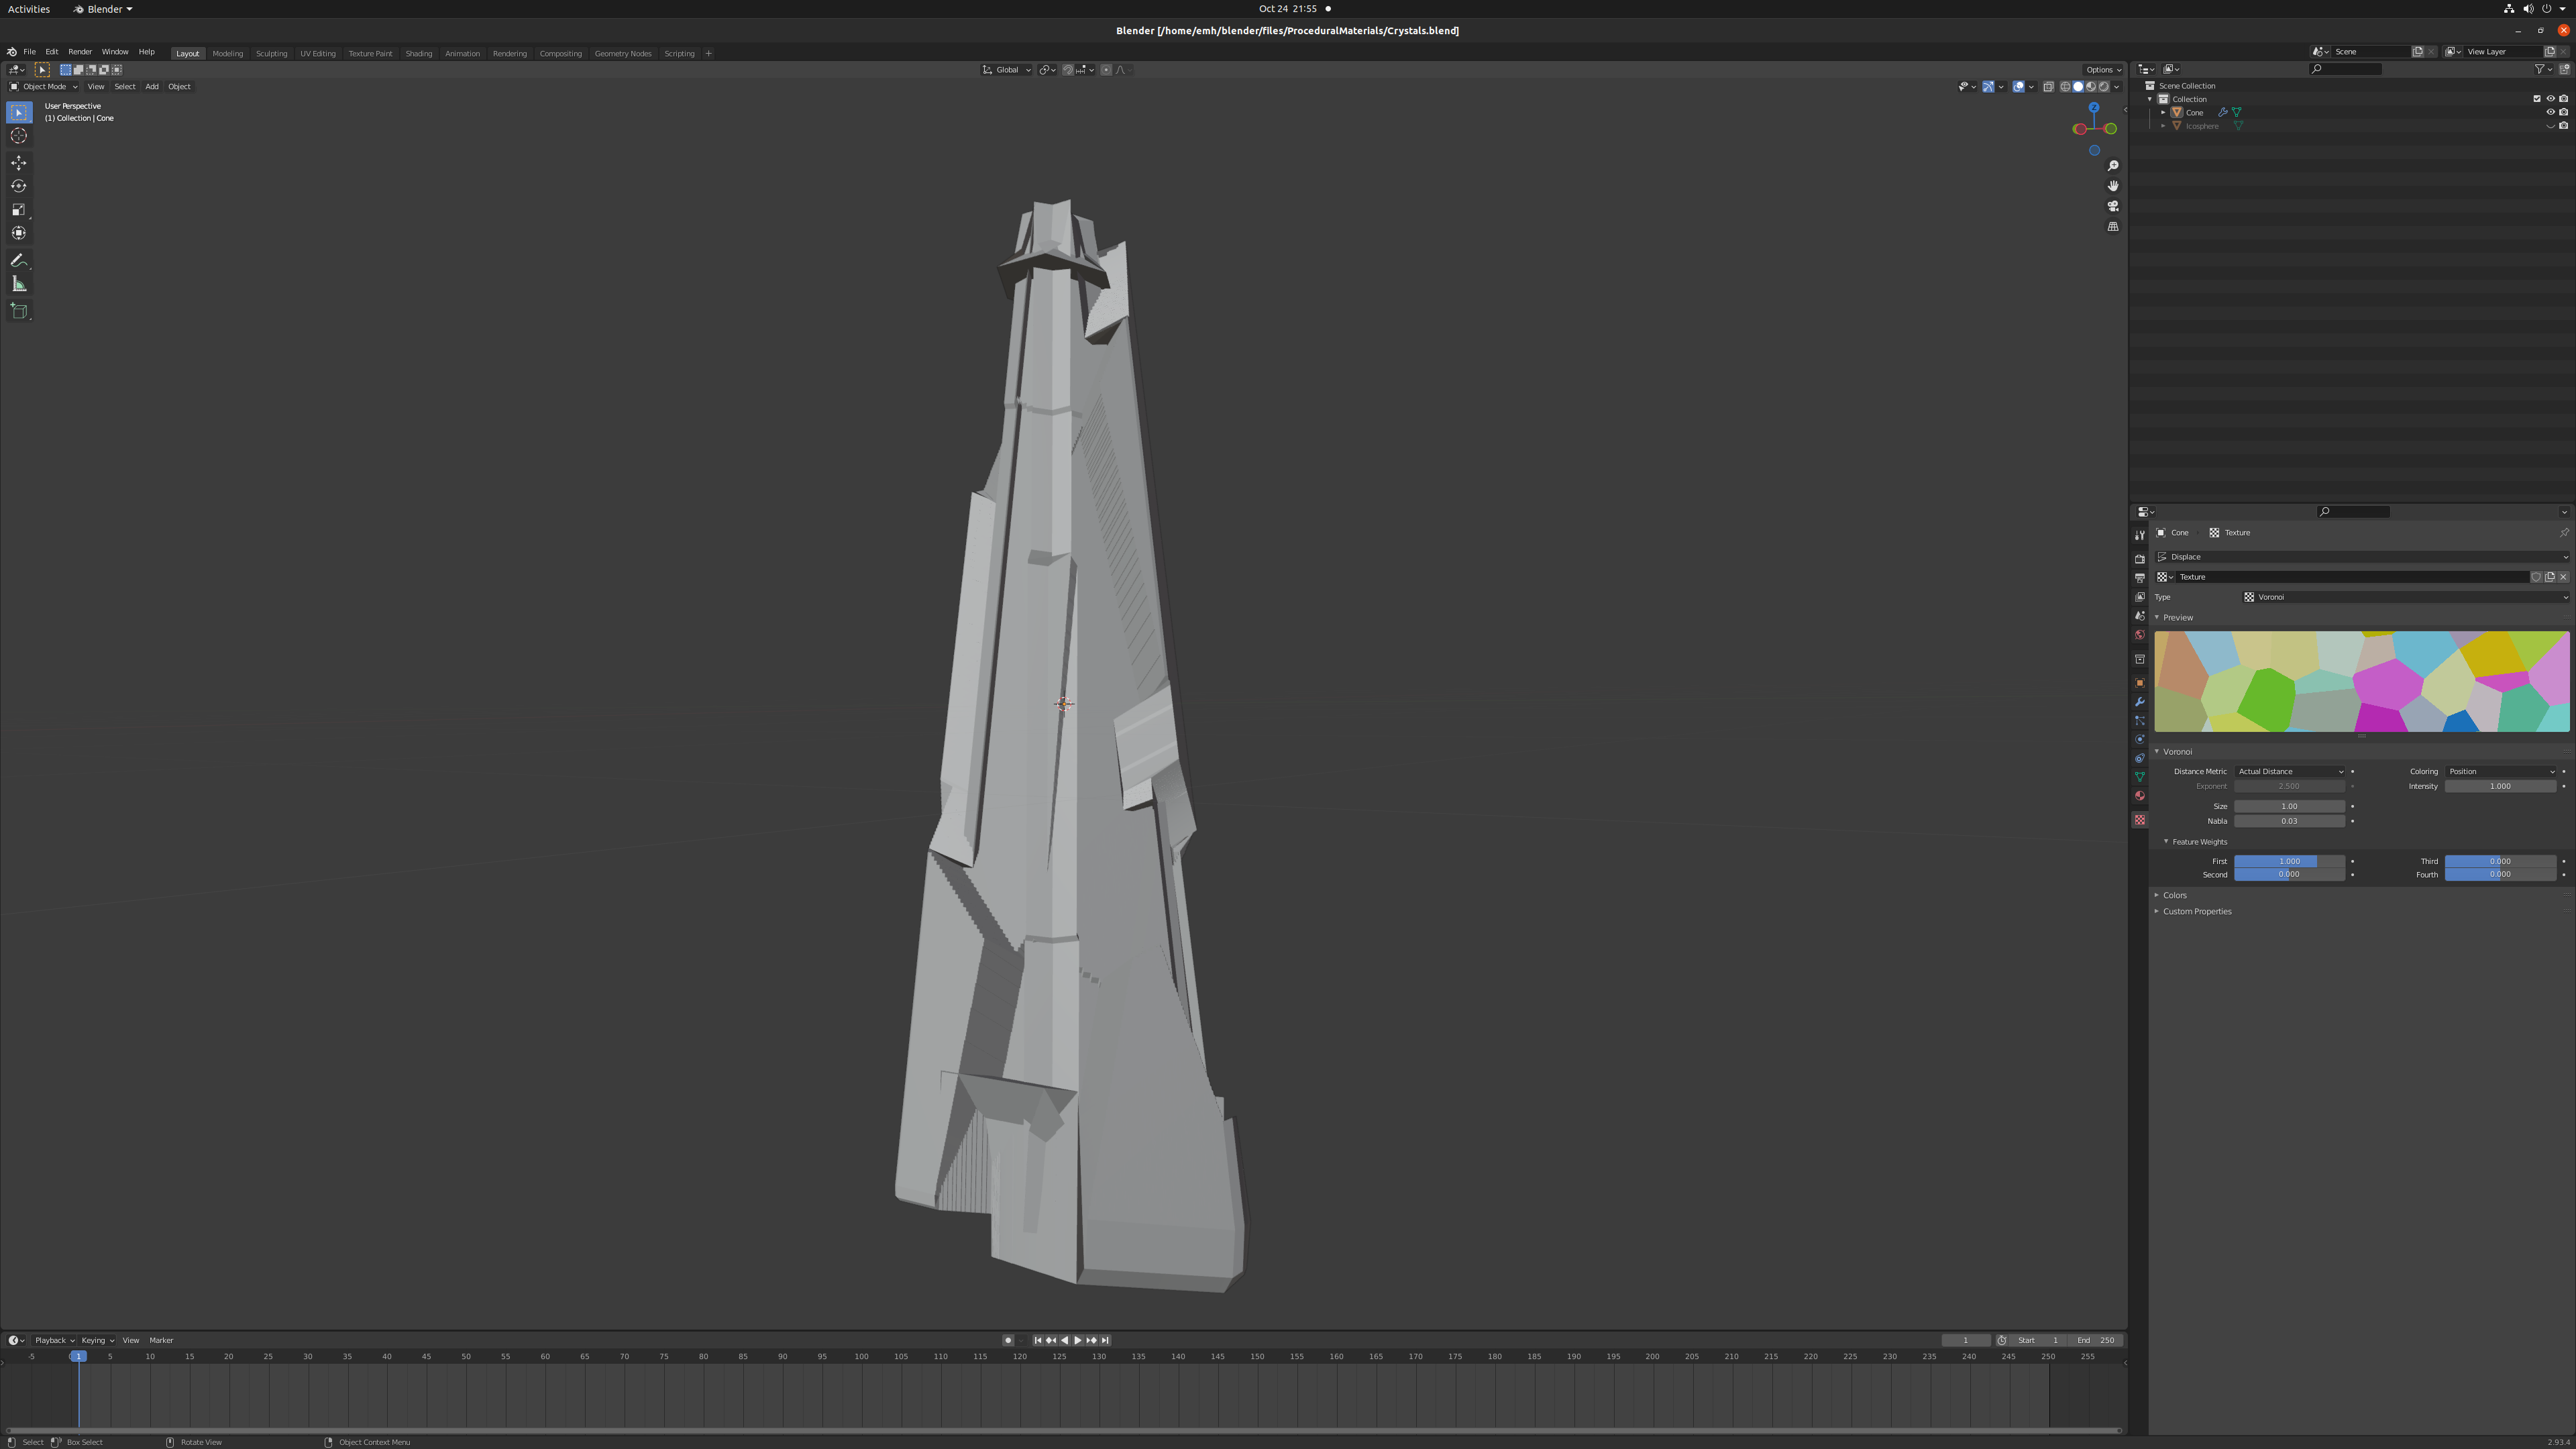Switch to the Geometry Nodes workspace tab
The height and width of the screenshot is (1449, 2576).
623,54
